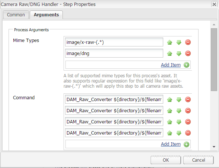Move the second command entry up
This screenshot has width=219, height=168.
click(170, 111)
